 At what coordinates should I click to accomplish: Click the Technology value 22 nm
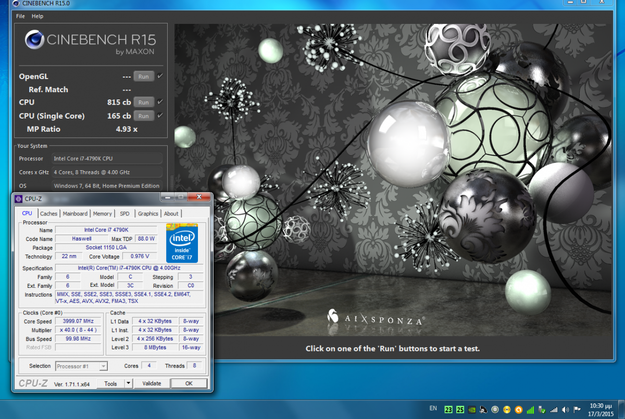pos(68,256)
